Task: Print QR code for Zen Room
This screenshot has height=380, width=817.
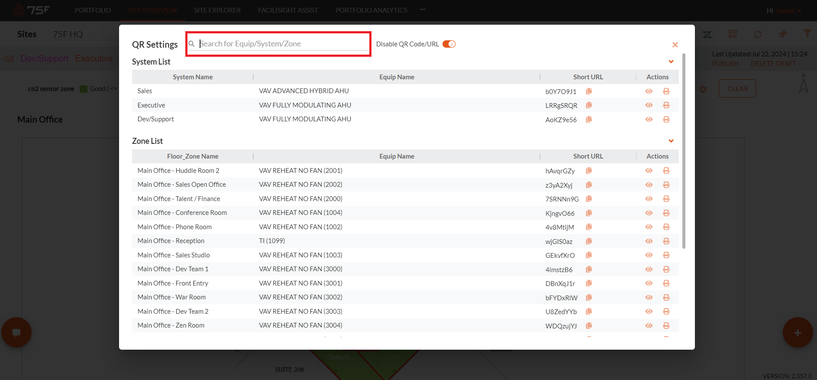Action: 666,325
